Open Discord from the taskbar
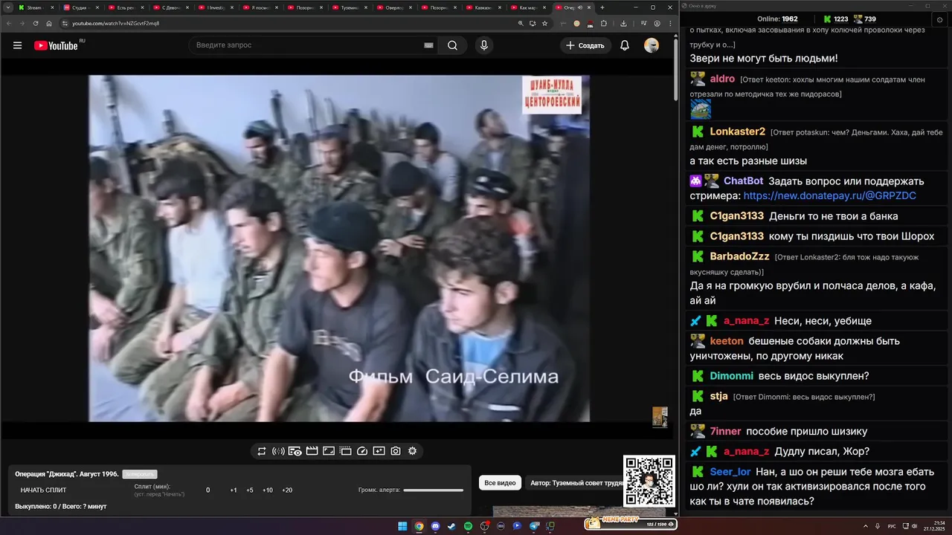The image size is (952, 535). (435, 526)
